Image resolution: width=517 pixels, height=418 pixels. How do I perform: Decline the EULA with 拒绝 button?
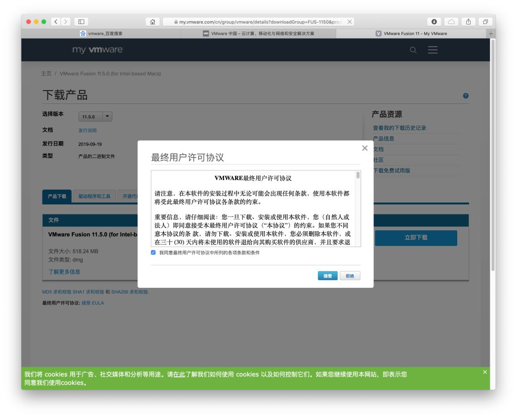tap(350, 276)
